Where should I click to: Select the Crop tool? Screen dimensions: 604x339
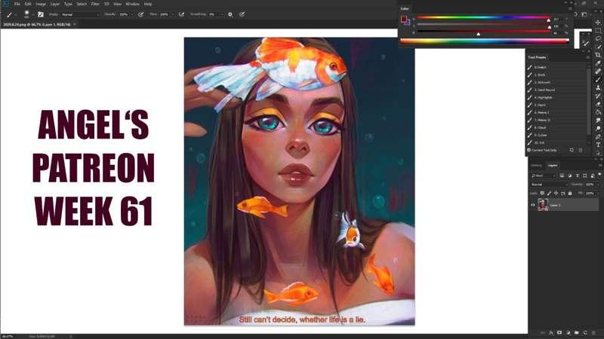click(598, 54)
